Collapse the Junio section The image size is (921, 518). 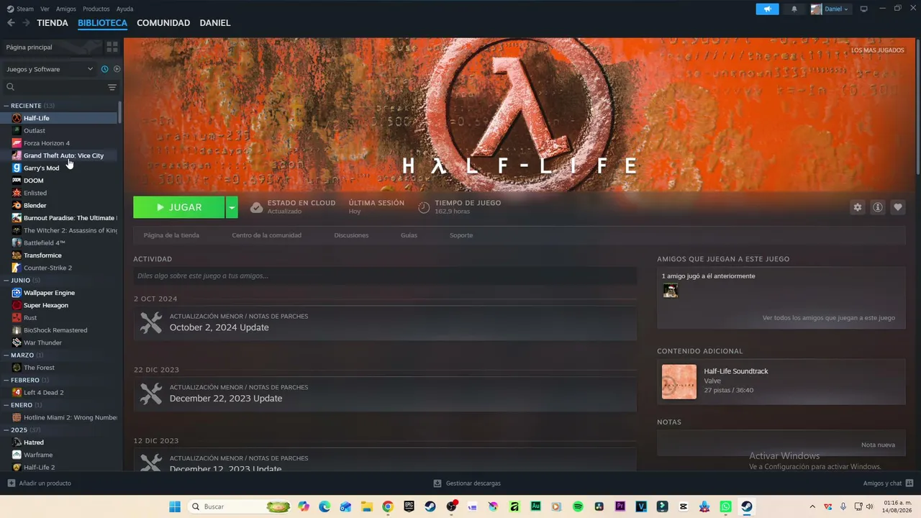pyautogui.click(x=6, y=281)
